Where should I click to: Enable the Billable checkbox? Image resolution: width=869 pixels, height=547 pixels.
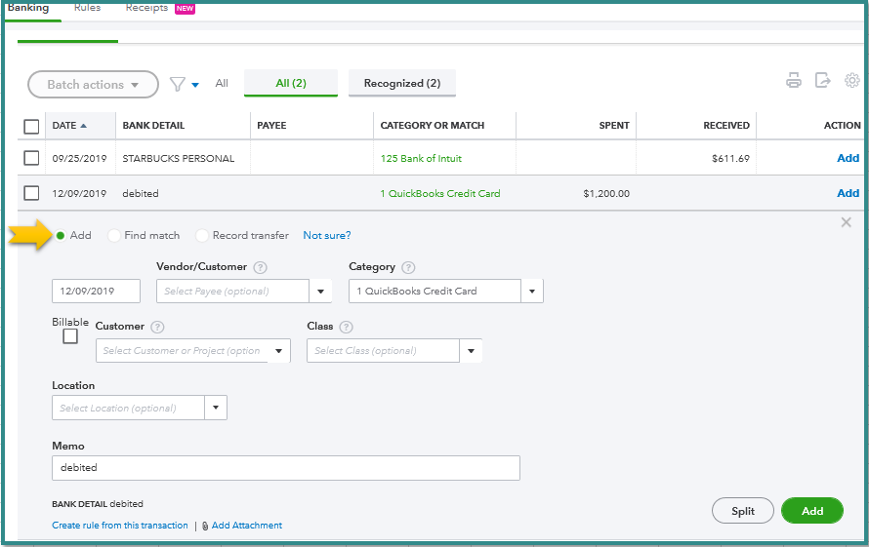[x=70, y=336]
